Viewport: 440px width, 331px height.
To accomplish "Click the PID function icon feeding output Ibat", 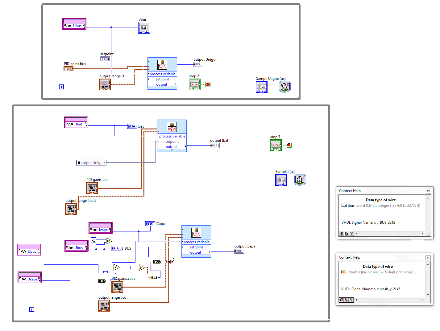I will [172, 127].
